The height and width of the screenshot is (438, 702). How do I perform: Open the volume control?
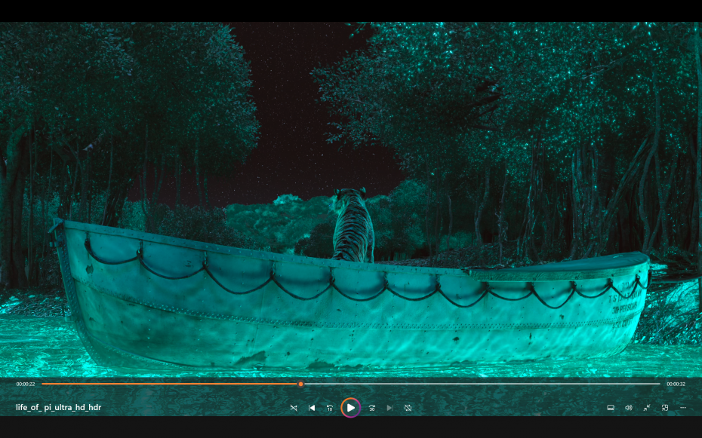click(x=629, y=408)
